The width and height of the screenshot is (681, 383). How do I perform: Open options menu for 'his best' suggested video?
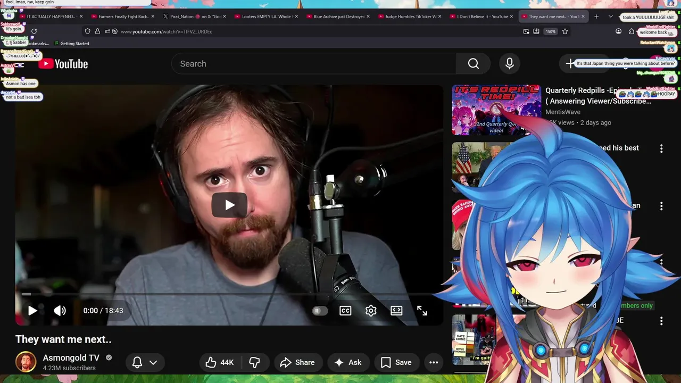661,149
